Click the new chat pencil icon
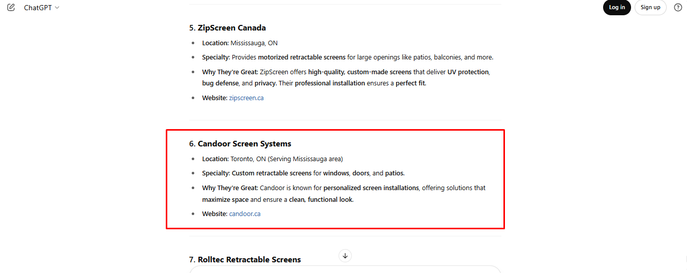The width and height of the screenshot is (687, 273). coord(11,8)
